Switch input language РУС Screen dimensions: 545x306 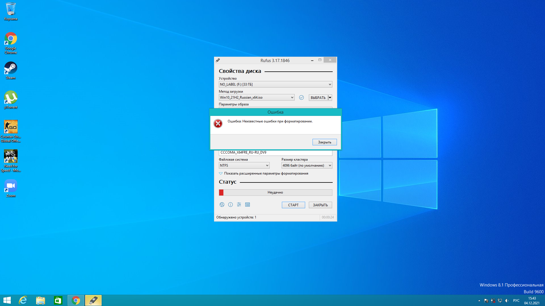click(x=516, y=301)
